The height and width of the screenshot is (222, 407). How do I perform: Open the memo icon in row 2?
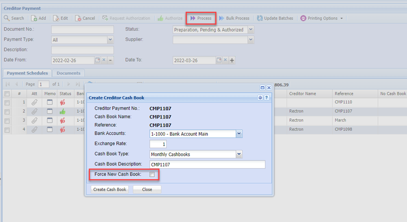pos(50,111)
